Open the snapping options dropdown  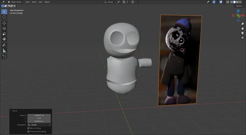click(x=128, y=2)
